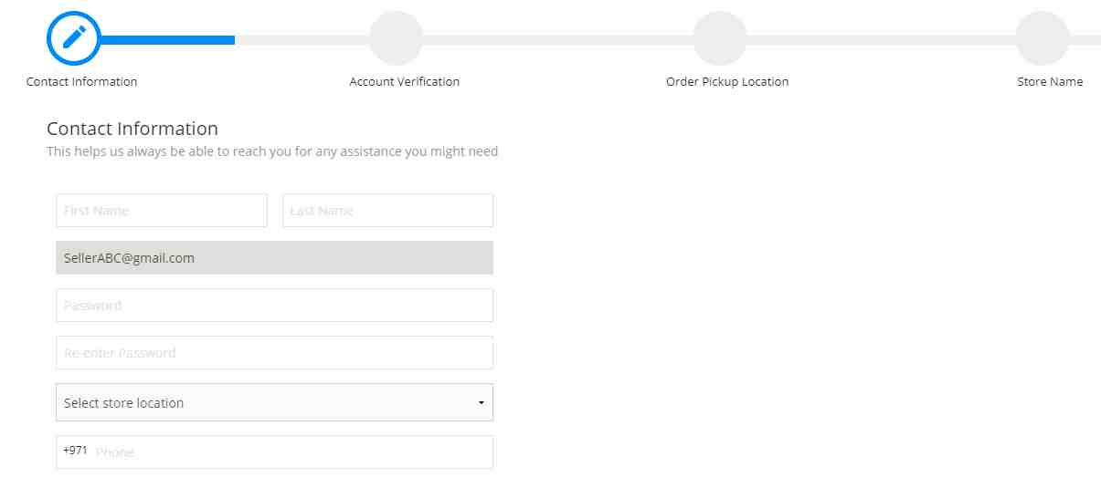1101x488 pixels.
Task: Focus the Last Name input field
Action: [x=387, y=211]
